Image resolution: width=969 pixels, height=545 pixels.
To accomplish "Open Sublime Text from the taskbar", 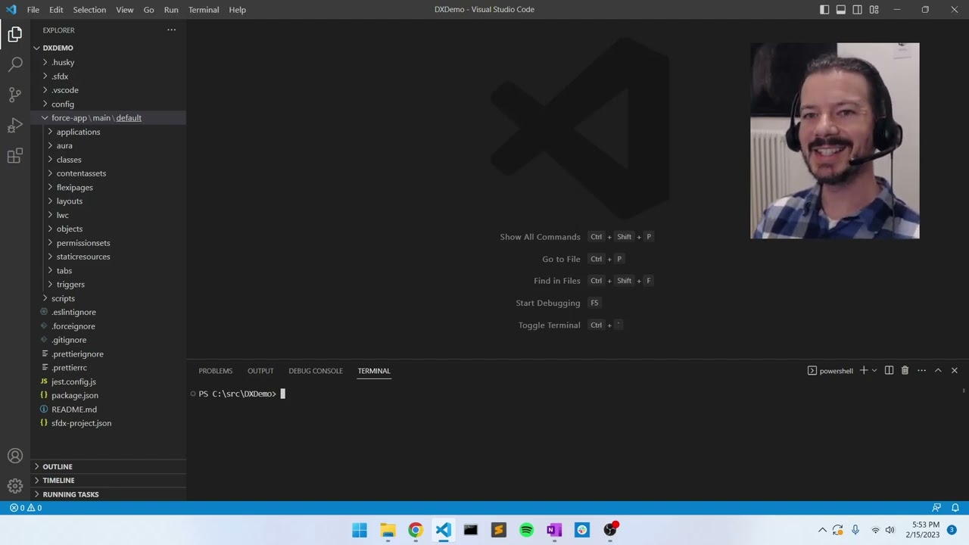I will [498, 530].
